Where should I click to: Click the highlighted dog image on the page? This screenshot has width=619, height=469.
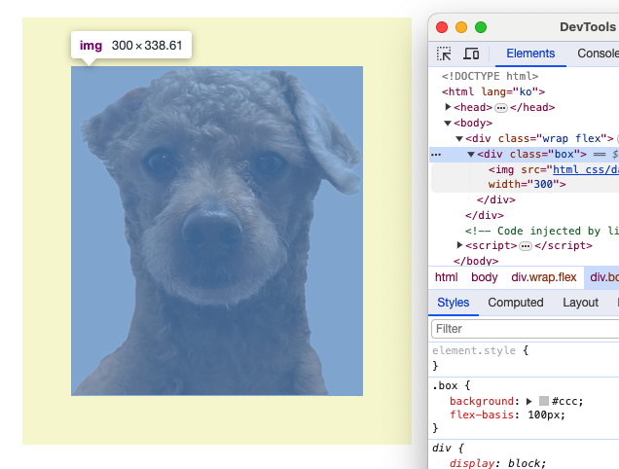(217, 231)
